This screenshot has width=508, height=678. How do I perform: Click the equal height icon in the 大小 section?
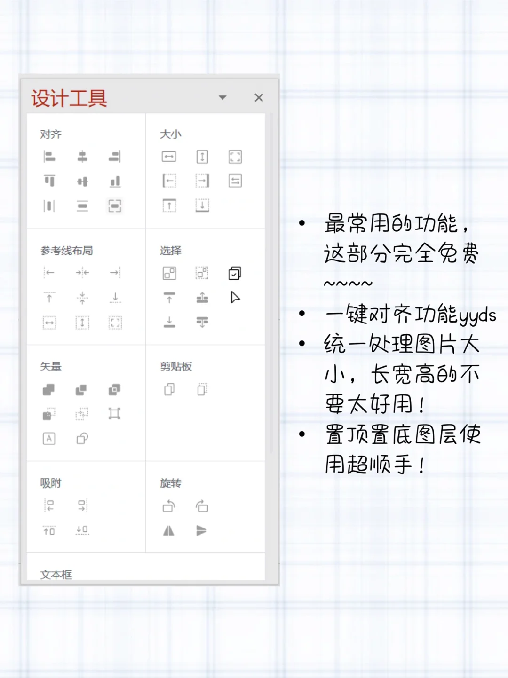tap(202, 158)
